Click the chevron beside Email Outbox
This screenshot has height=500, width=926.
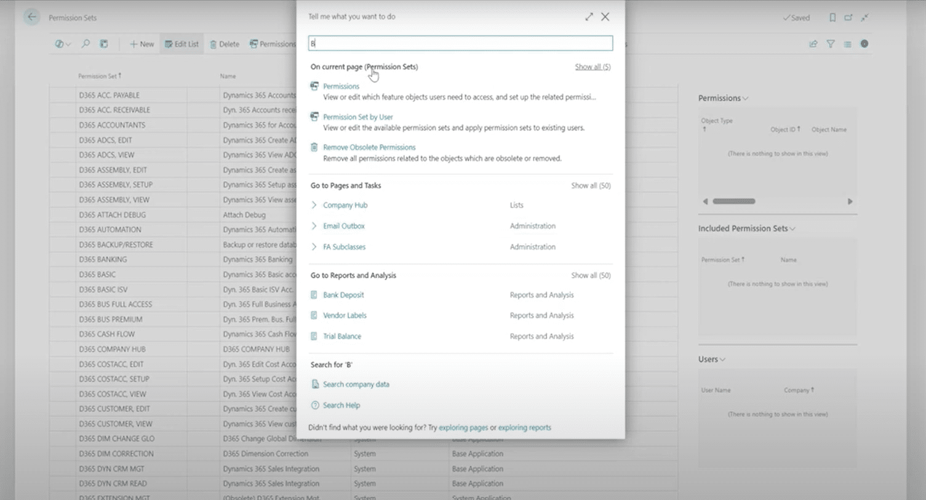(314, 226)
